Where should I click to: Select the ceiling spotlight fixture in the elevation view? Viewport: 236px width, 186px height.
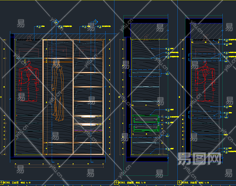coord(29,38)
